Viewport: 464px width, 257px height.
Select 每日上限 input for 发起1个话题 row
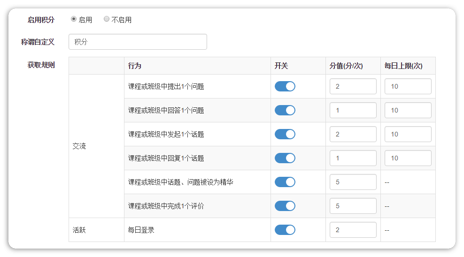(x=408, y=134)
